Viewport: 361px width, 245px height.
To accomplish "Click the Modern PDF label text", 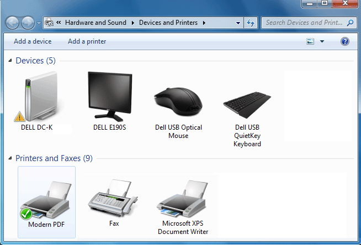I will click(46, 225).
